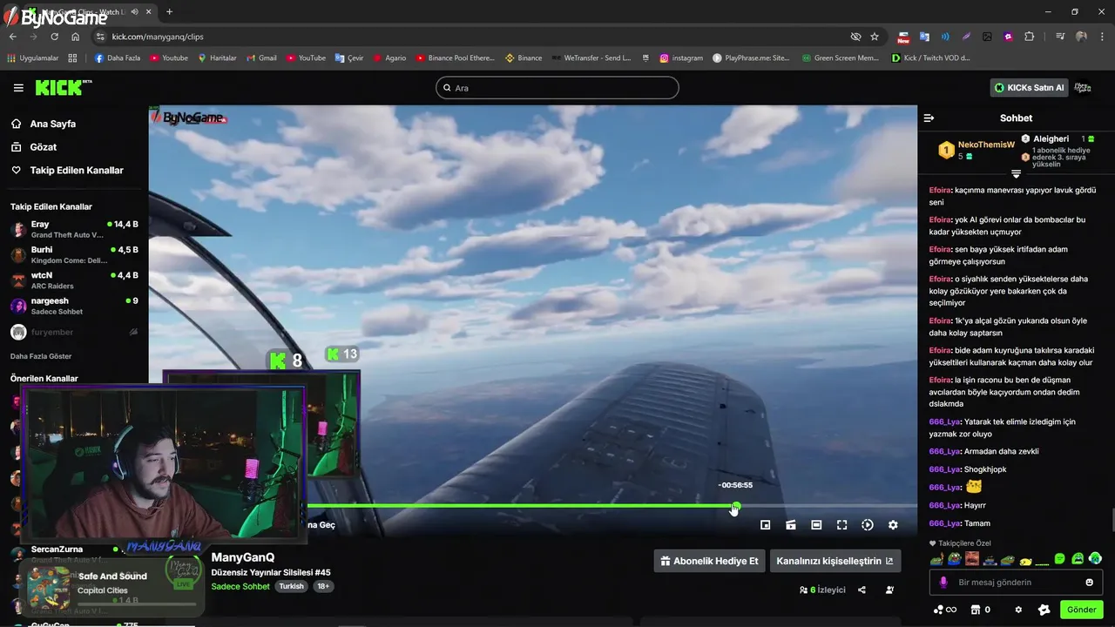Viewport: 1115px width, 627px height.
Task: Select the crying green emote
Action: (x=1078, y=559)
